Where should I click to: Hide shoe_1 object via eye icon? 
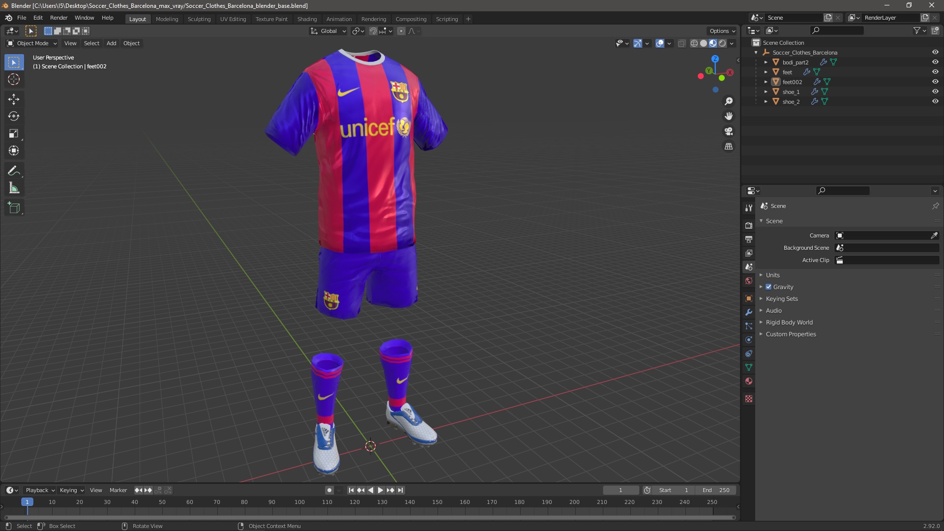click(x=935, y=92)
